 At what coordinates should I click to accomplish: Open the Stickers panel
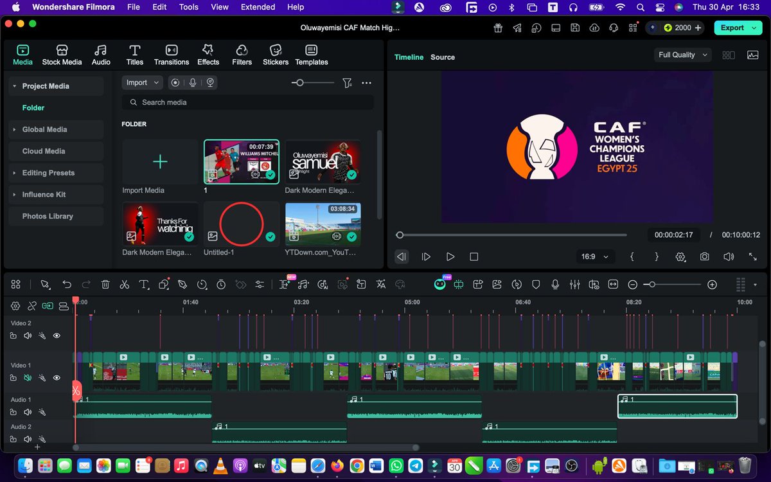276,55
